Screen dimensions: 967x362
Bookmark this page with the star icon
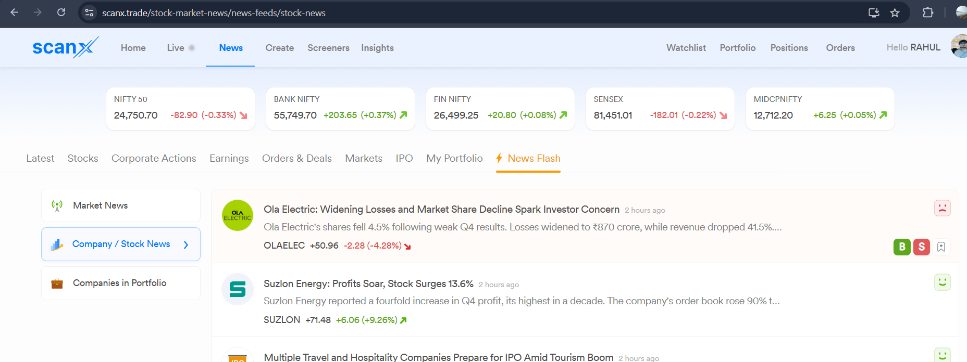tap(895, 12)
